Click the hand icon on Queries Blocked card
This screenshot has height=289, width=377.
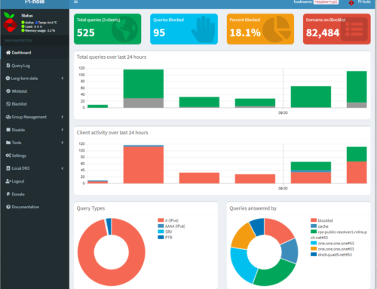[x=203, y=29]
